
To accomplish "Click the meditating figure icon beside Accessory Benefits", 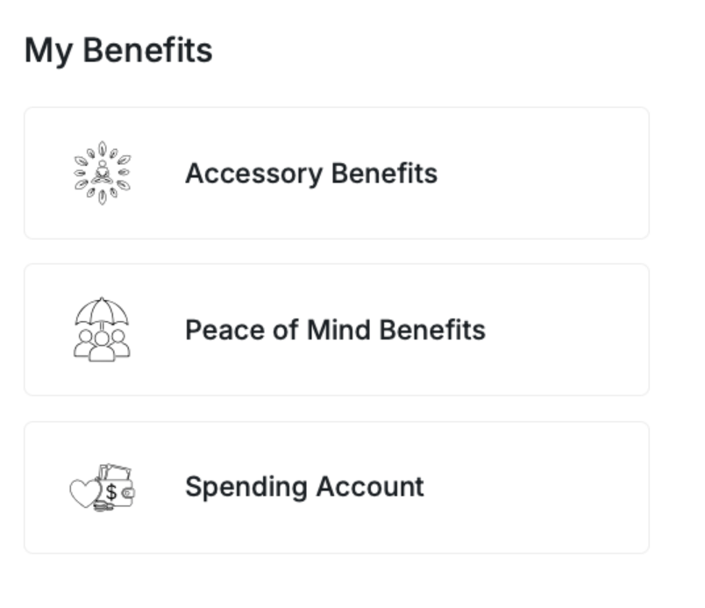I will (x=102, y=173).
